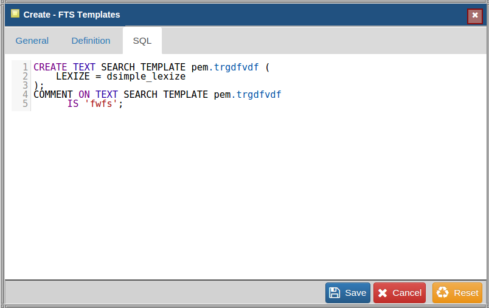Place cursor on the 'fwfs' string
This screenshot has width=489, height=308.
pyautogui.click(x=101, y=104)
